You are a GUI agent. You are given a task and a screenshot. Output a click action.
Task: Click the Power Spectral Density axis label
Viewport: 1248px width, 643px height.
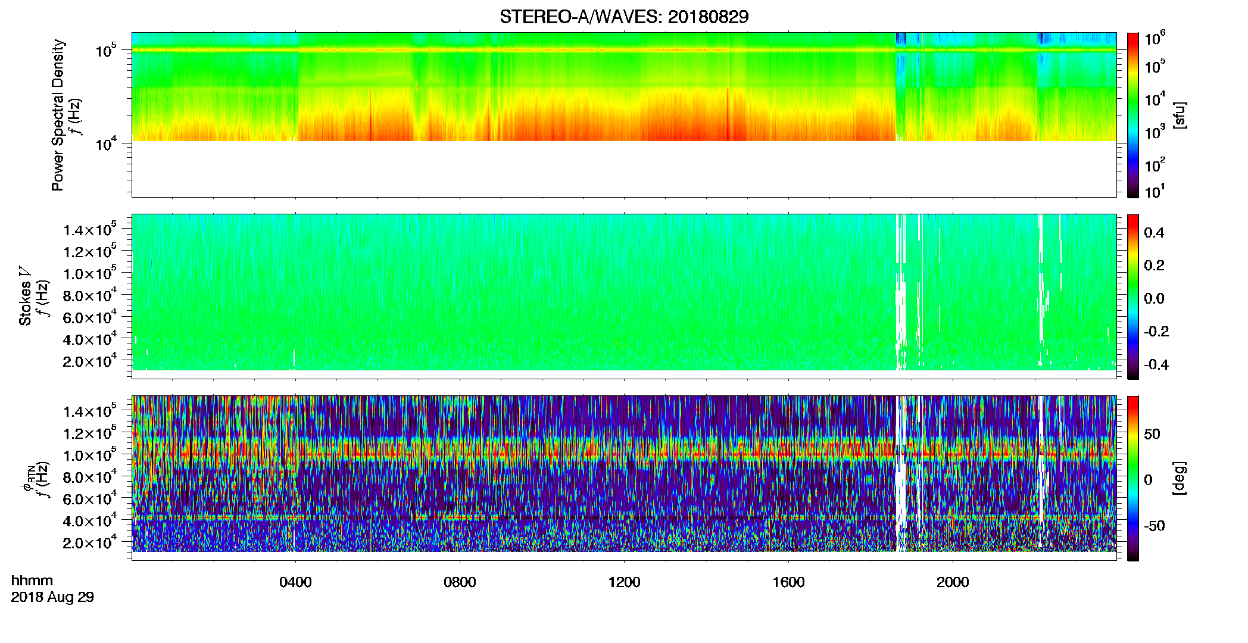tap(58, 115)
